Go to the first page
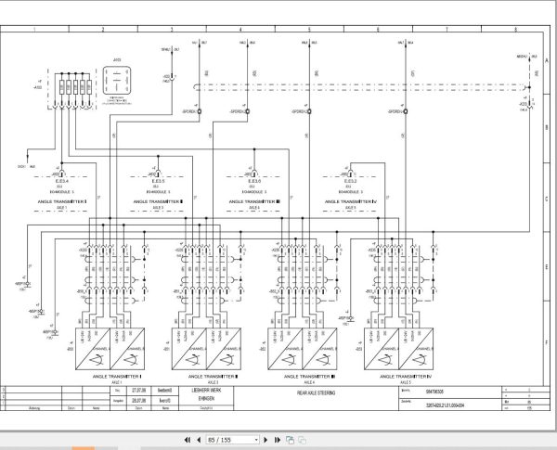Viewport: 557px width, 450px height. pos(188,440)
